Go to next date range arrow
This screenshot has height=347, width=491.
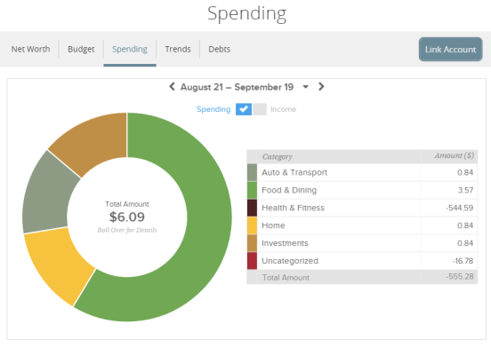(321, 86)
